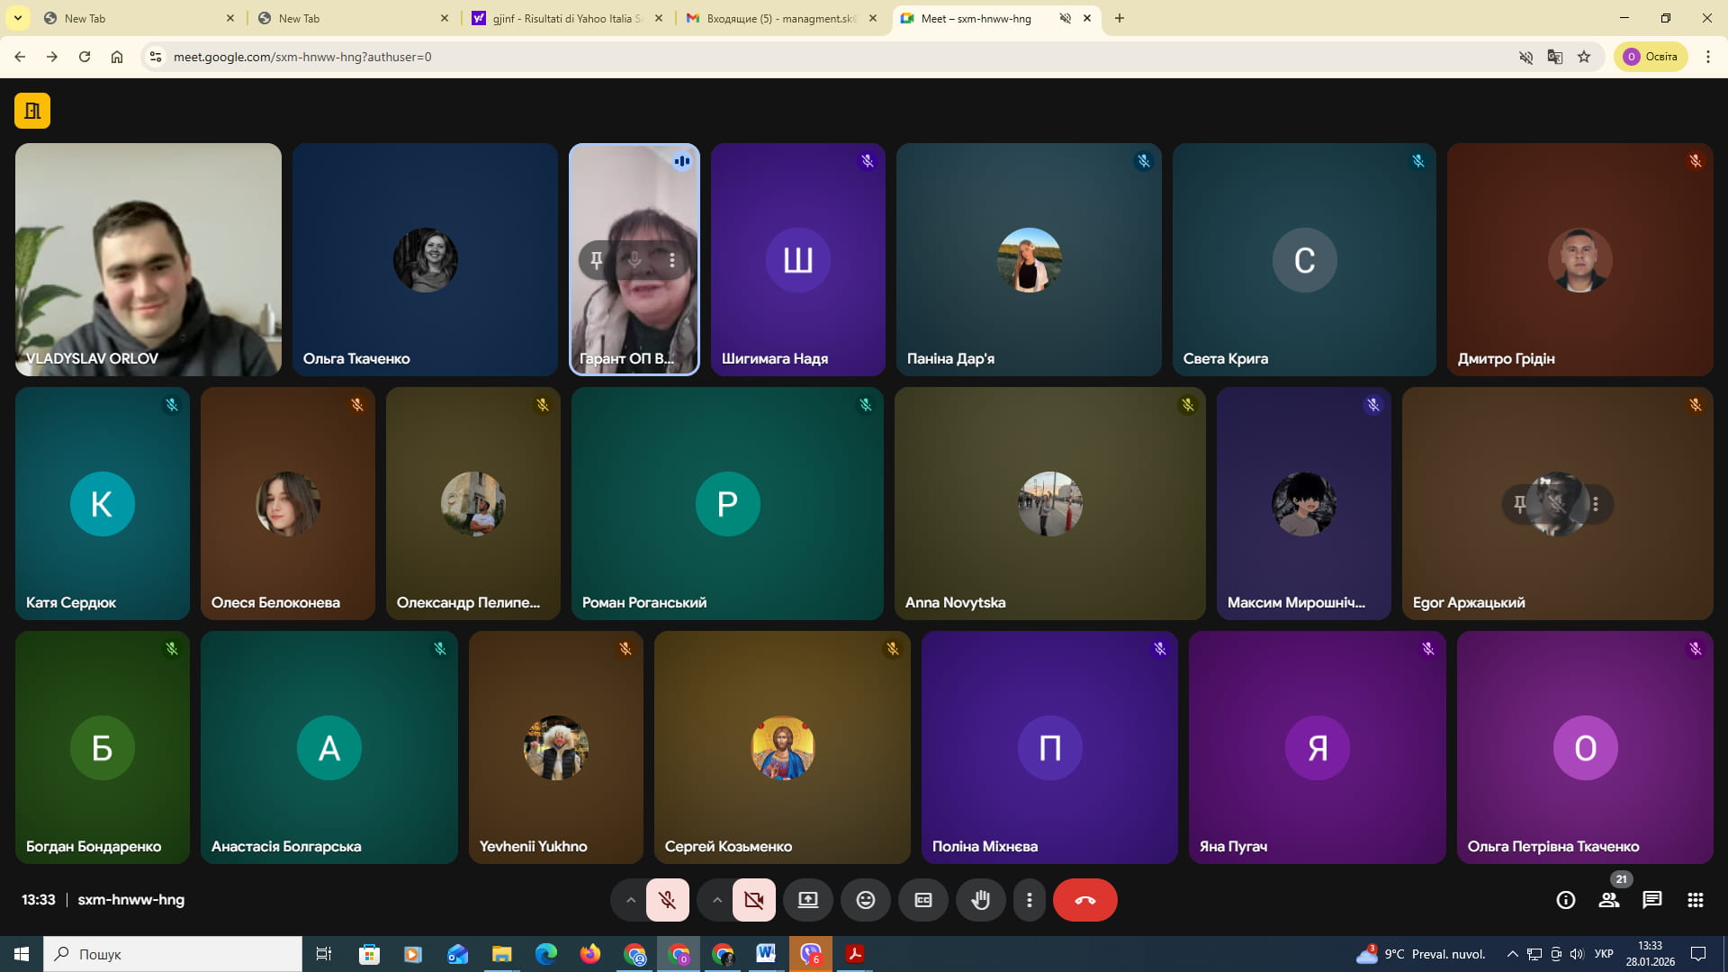Open the chat panel with everyone
Image resolution: width=1728 pixels, height=972 pixels.
click(x=1651, y=900)
